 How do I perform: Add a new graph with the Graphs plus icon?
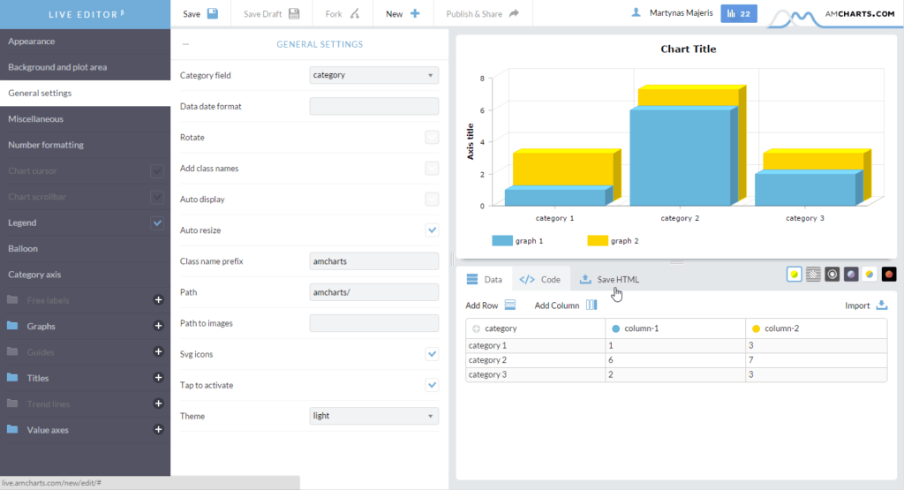click(159, 326)
